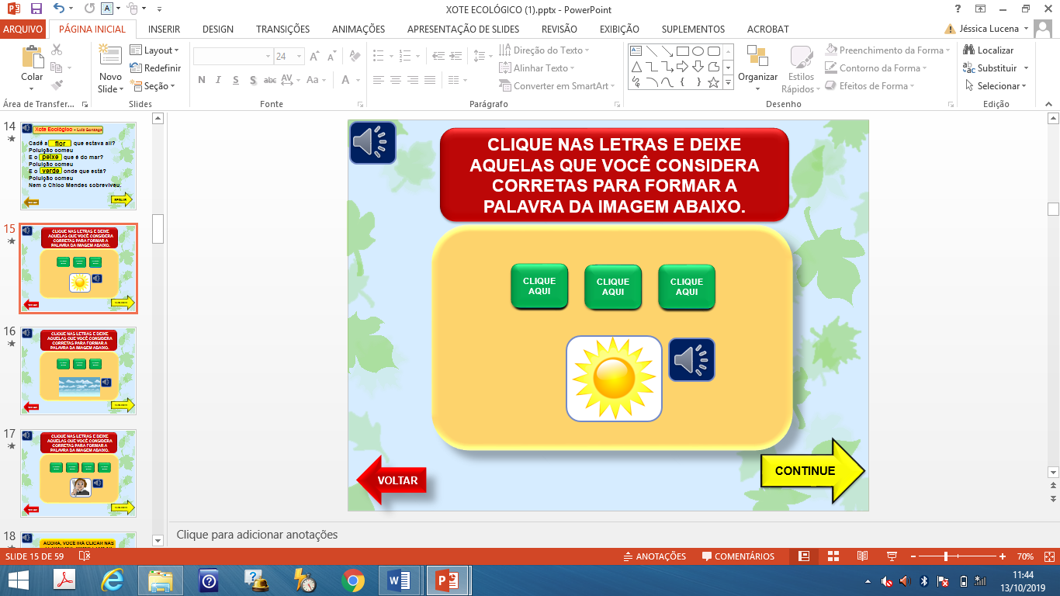
Task: Click the zoom slider in status bar
Action: coord(945,556)
